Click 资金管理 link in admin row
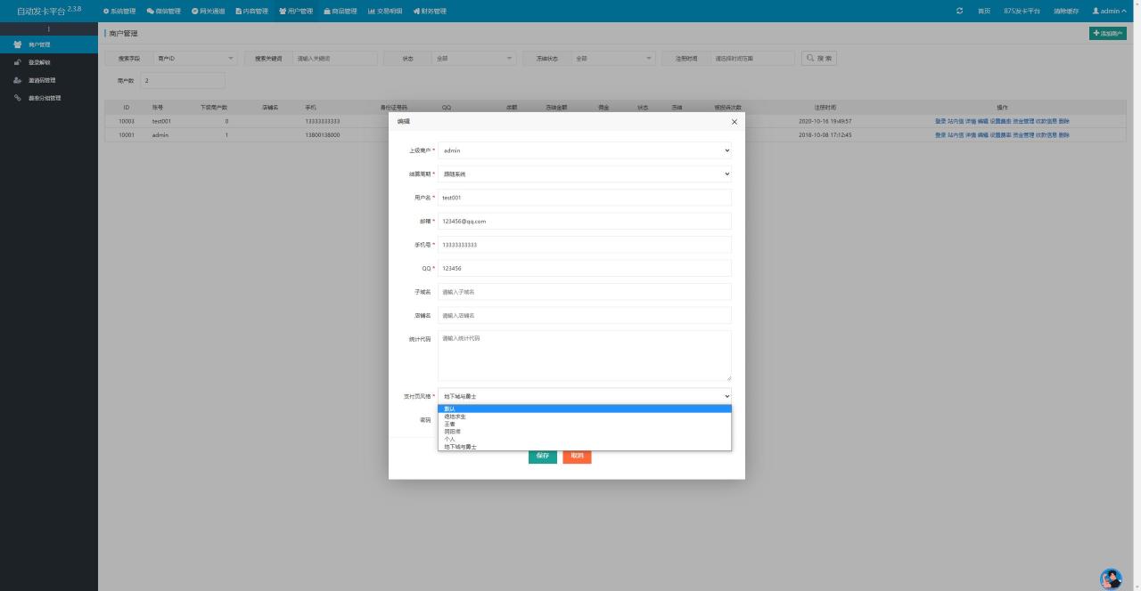This screenshot has width=1141, height=591. point(1023,135)
